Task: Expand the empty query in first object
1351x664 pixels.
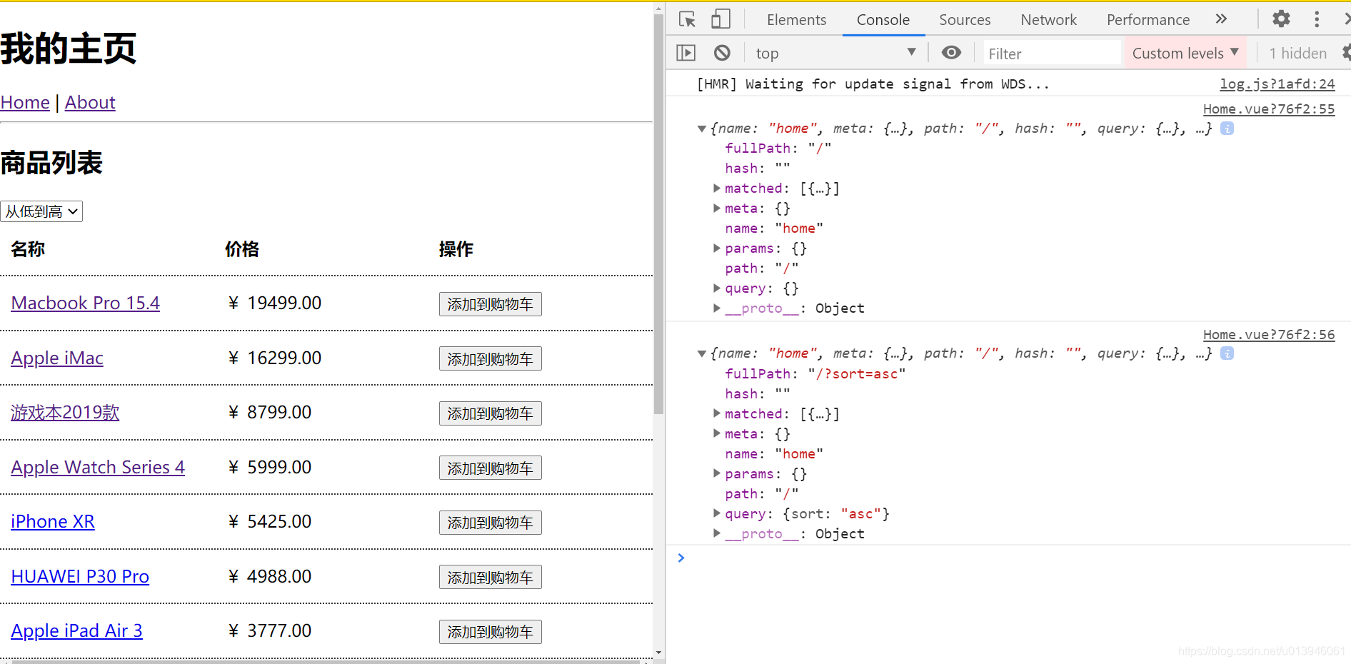Action: [717, 288]
